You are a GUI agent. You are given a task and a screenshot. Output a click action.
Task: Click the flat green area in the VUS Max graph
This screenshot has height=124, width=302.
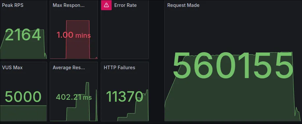tap(23, 113)
